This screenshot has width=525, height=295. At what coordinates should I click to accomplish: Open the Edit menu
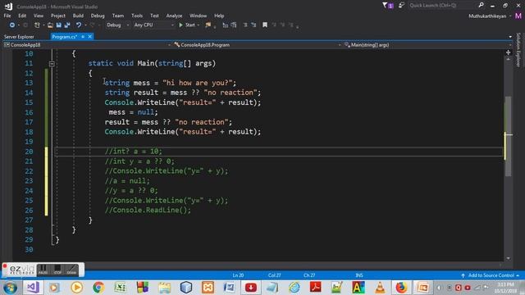[22, 16]
